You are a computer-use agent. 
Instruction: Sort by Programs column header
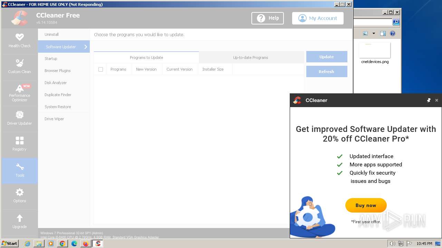point(118,69)
